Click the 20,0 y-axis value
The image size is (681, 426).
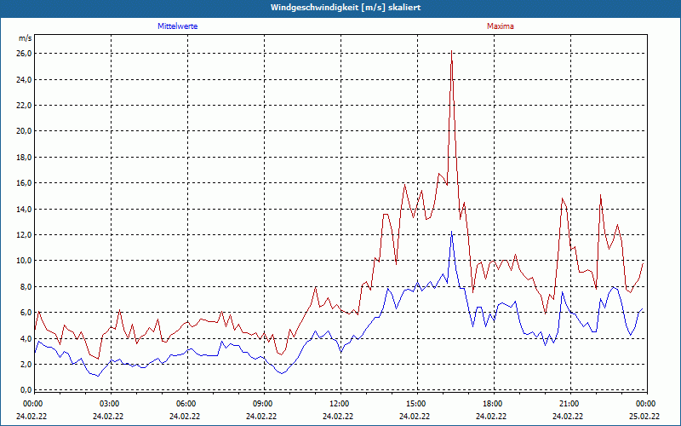[25, 131]
